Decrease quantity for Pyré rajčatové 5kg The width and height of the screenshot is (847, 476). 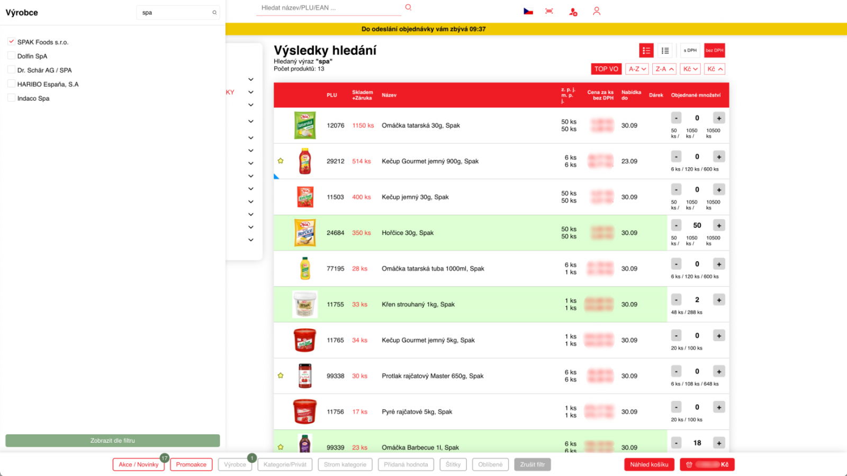pos(676,407)
